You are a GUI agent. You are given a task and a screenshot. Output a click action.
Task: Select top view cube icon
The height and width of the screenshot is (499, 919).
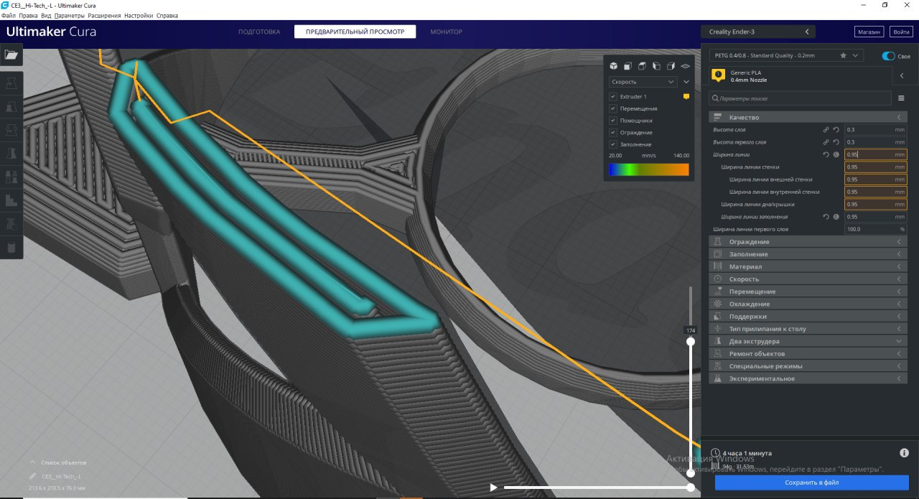pyautogui.click(x=642, y=66)
